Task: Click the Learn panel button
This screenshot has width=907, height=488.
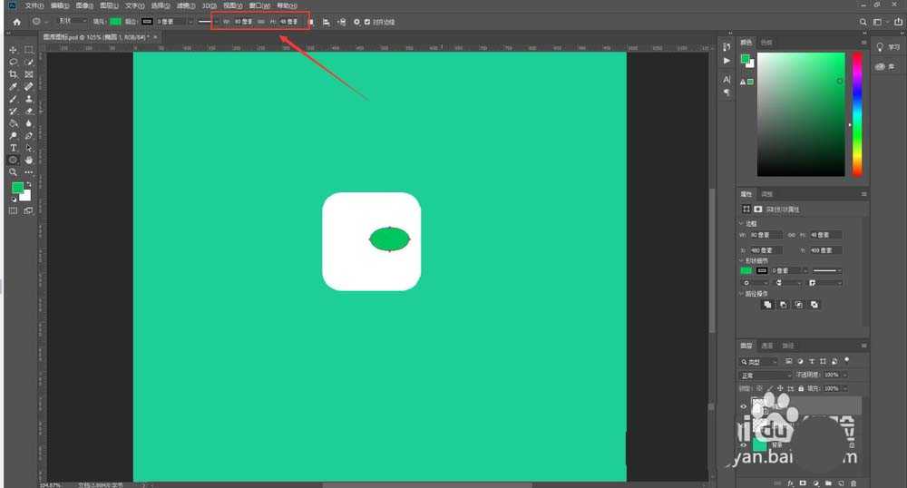Action: coord(885,47)
